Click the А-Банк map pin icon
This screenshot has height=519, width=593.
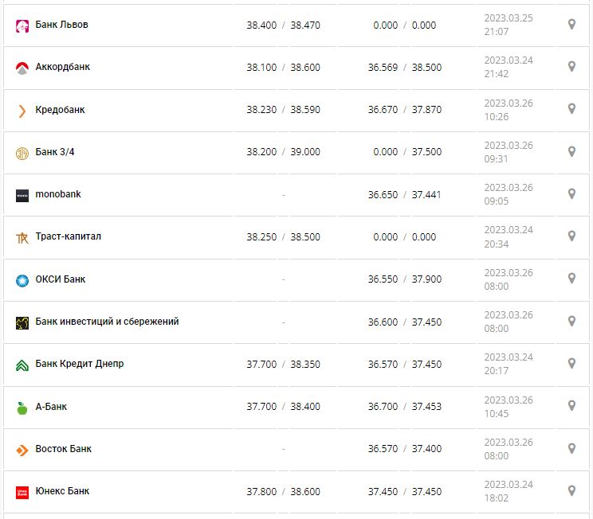(x=571, y=405)
